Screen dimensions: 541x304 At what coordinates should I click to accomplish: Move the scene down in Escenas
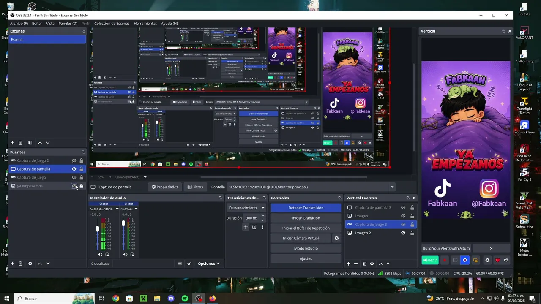48,143
